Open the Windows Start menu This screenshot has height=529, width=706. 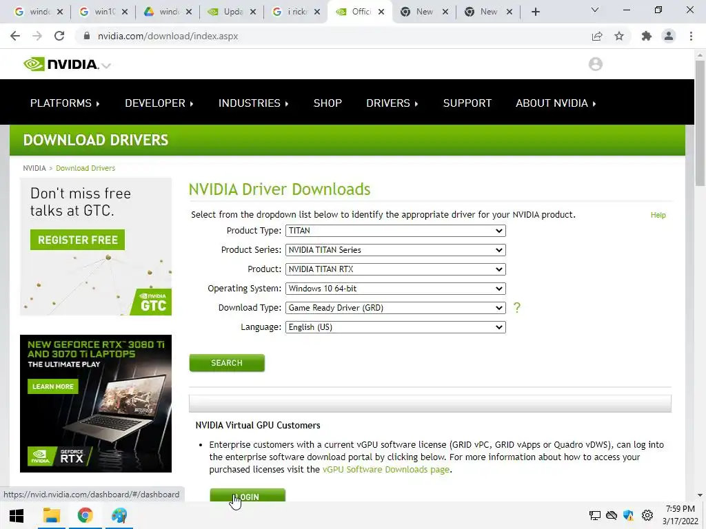17,515
